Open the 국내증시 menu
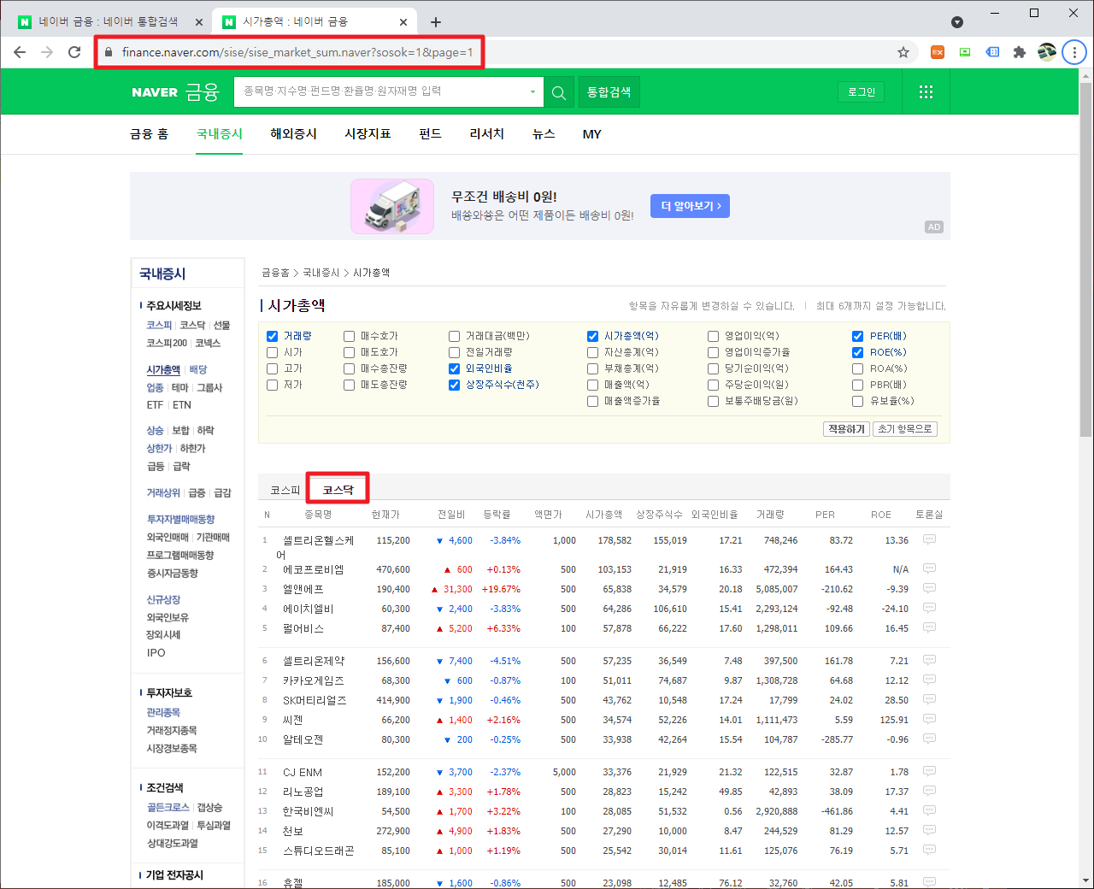The width and height of the screenshot is (1094, 889). (x=220, y=134)
